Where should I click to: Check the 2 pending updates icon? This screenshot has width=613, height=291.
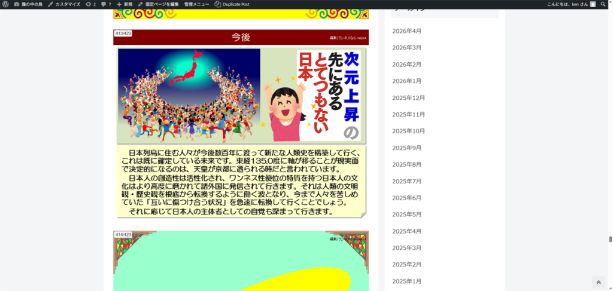[x=90, y=4]
